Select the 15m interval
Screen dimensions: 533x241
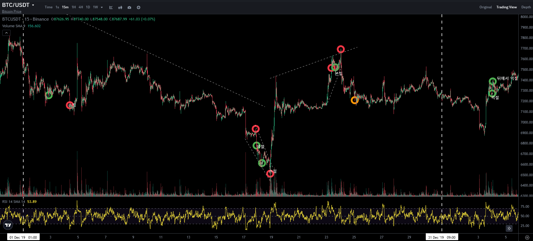(65, 7)
